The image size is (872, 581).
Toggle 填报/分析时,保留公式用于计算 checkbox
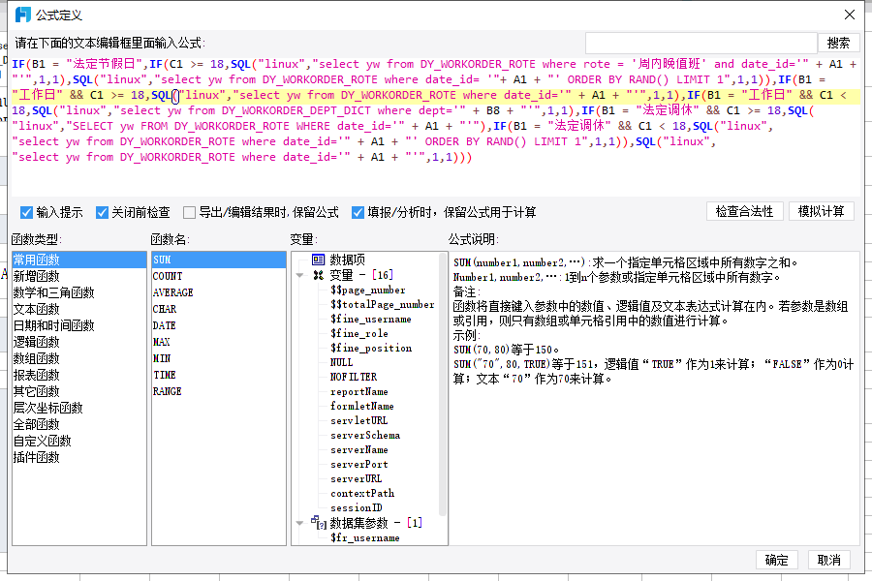[358, 212]
